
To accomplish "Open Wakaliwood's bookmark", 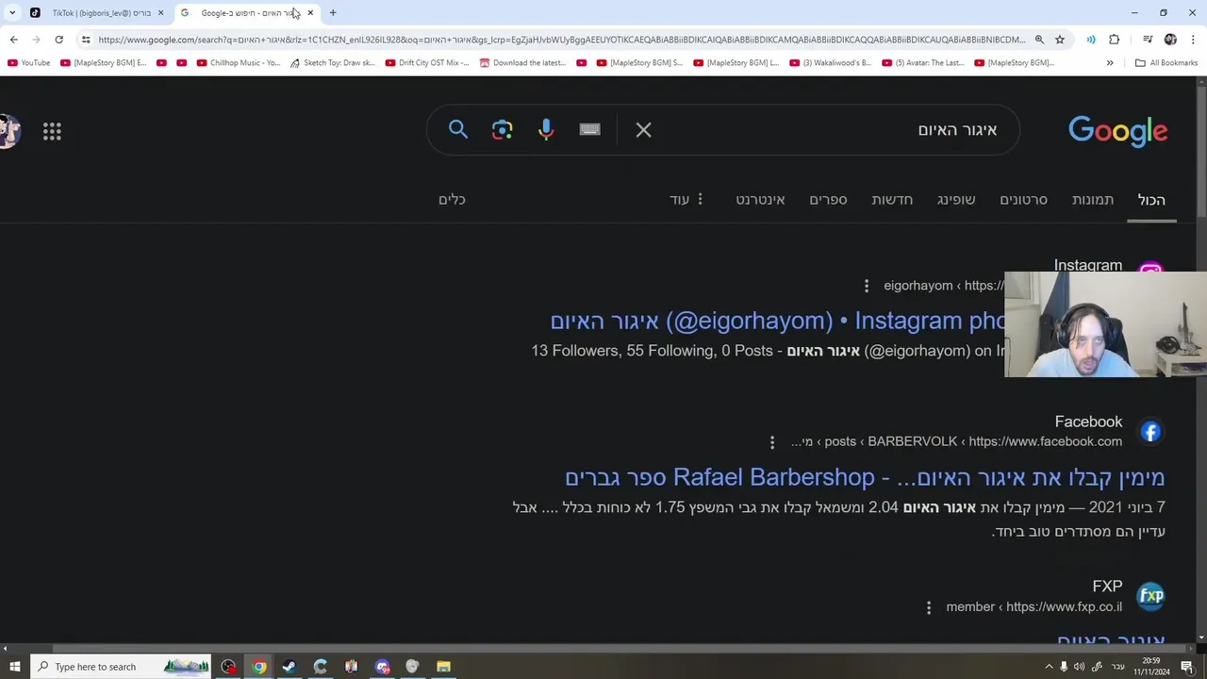I will tap(830, 63).
